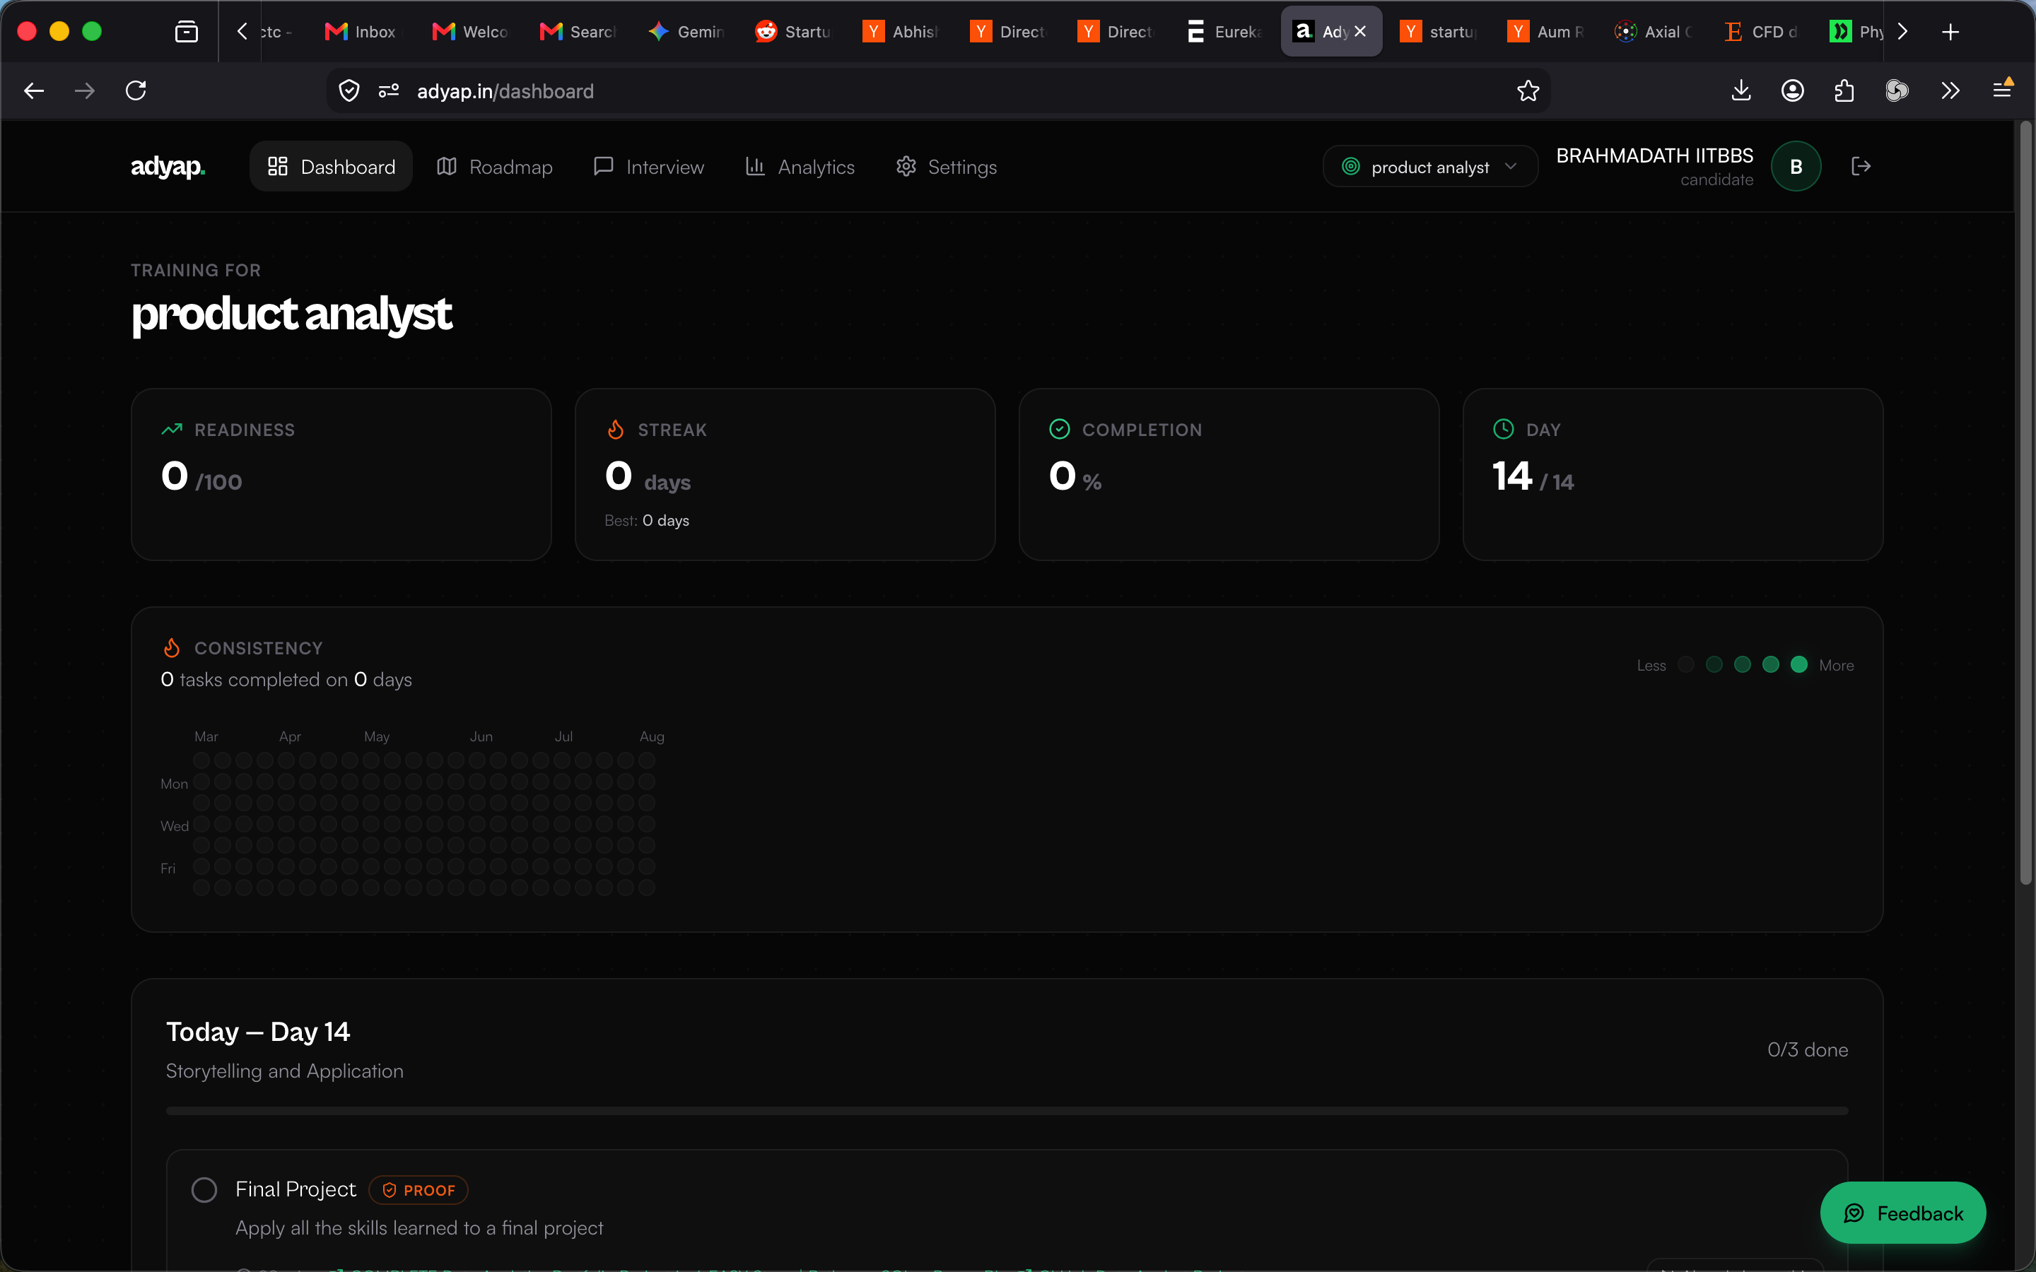The width and height of the screenshot is (2036, 1272).
Task: Go to the Roadmap page
Action: tap(495, 167)
